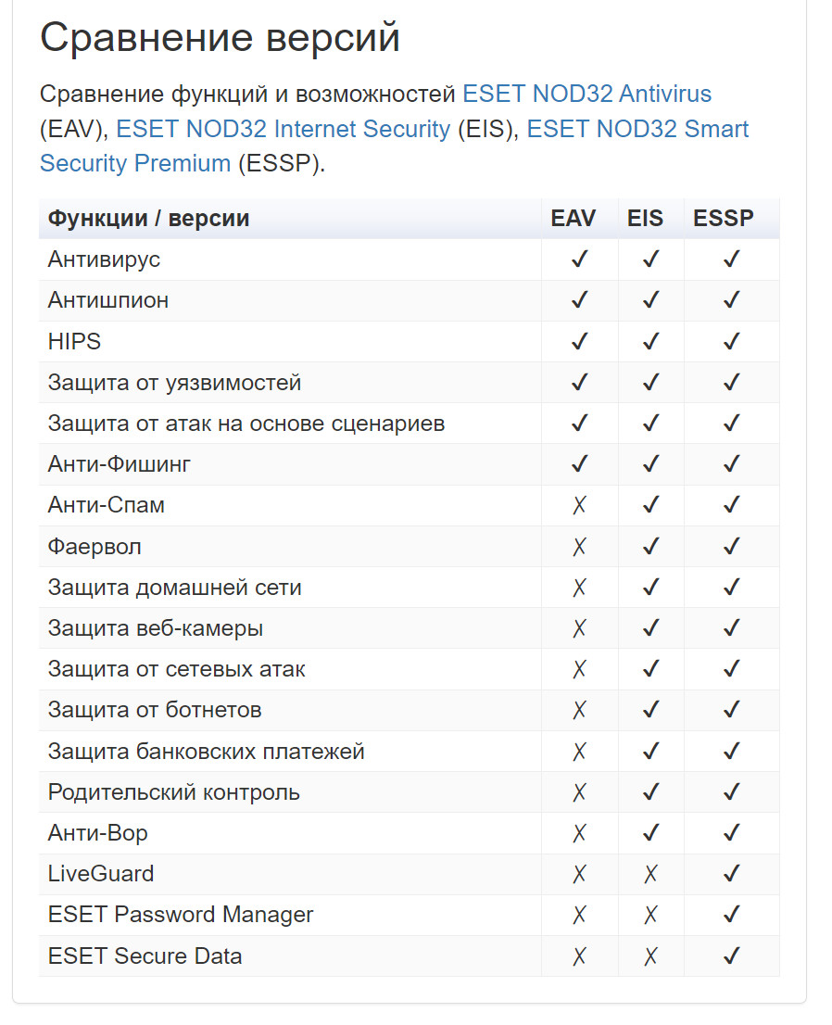Viewport: 832px width, 1025px height.
Task: Click the EIS cross for ESET Secure Data
Action: click(650, 955)
